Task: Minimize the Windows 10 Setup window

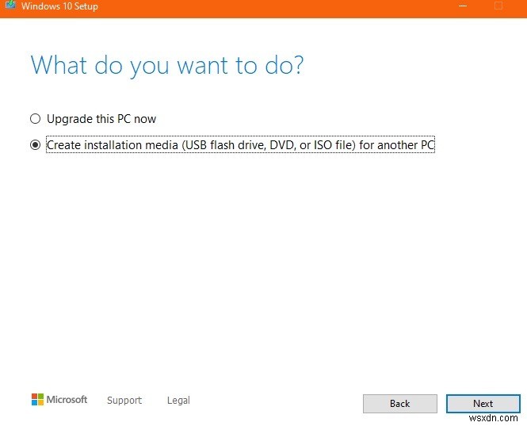Action: pos(463,6)
